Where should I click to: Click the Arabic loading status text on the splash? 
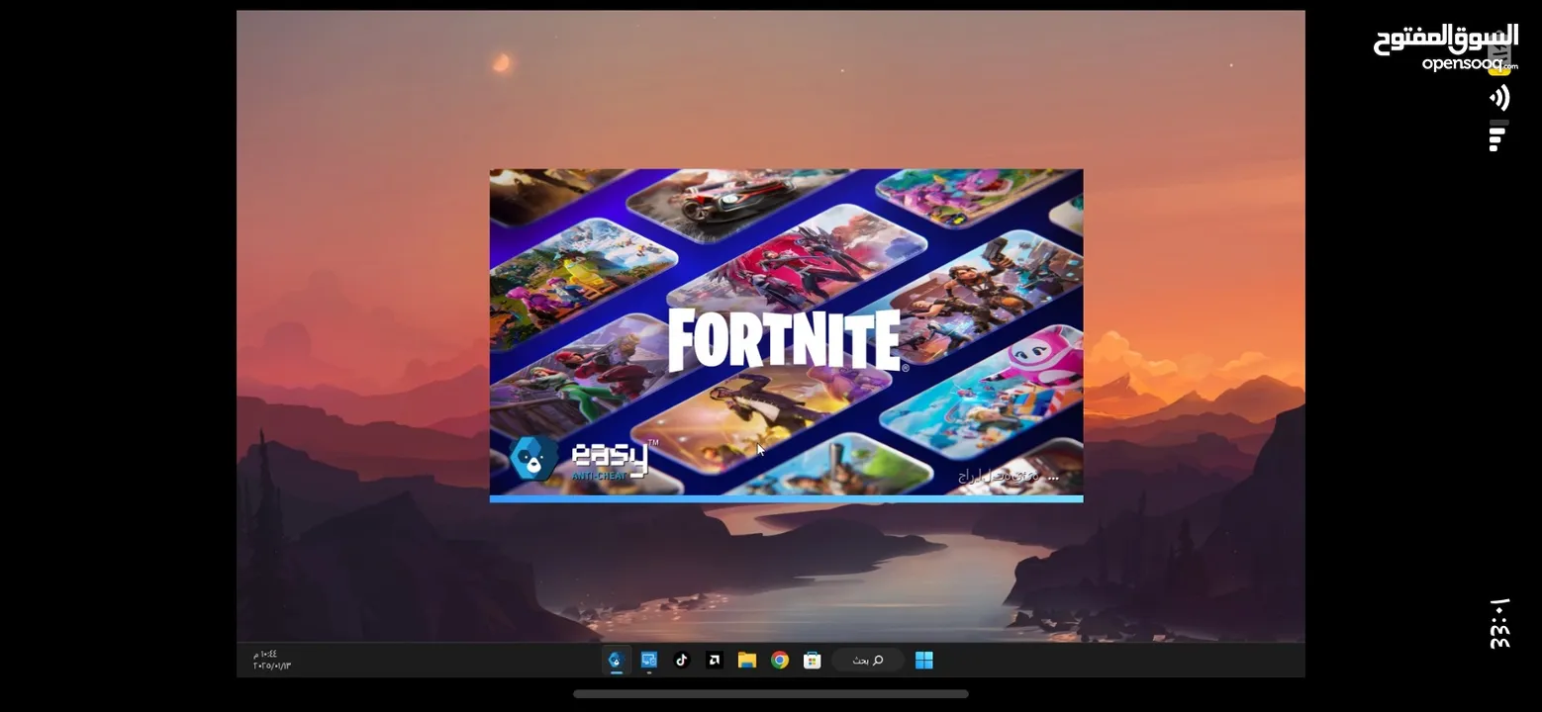click(1008, 477)
